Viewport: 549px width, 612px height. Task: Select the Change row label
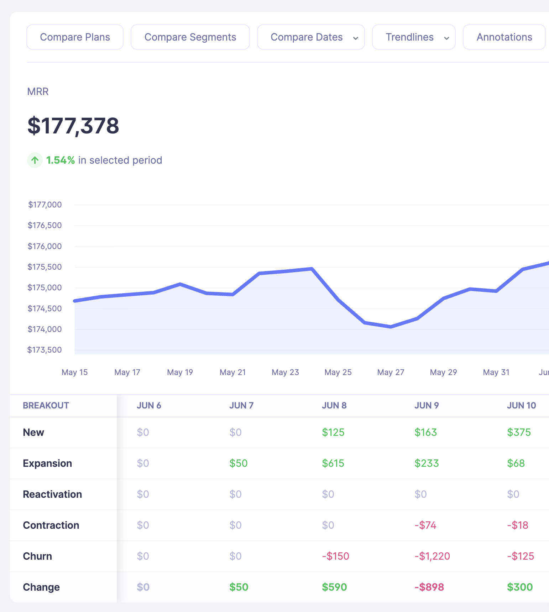pos(41,587)
